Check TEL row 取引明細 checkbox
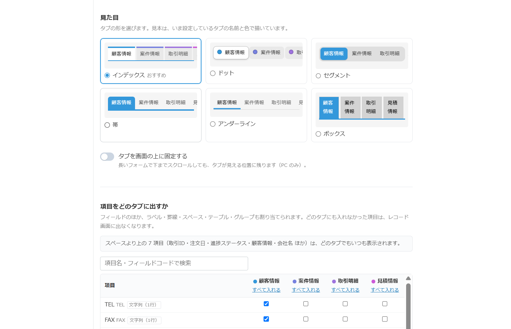This screenshot has height=329, width=511. coord(345,304)
